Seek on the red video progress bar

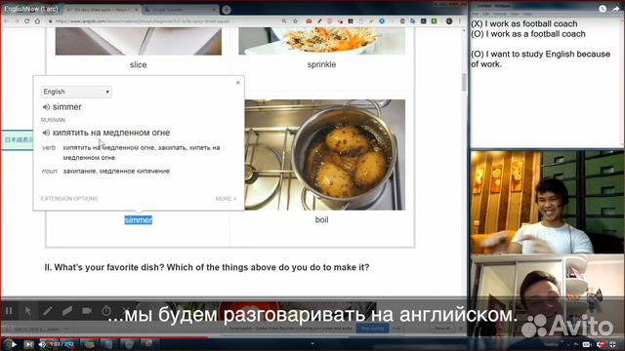pyautogui.click(x=104, y=338)
